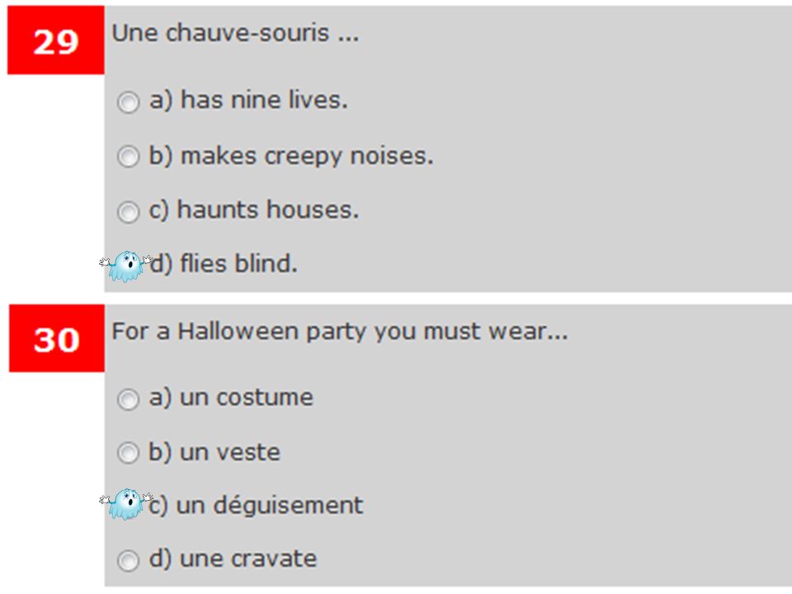Choose the 'un veste' radio button
Image resolution: width=792 pixels, height=594 pixels.
pyautogui.click(x=128, y=453)
